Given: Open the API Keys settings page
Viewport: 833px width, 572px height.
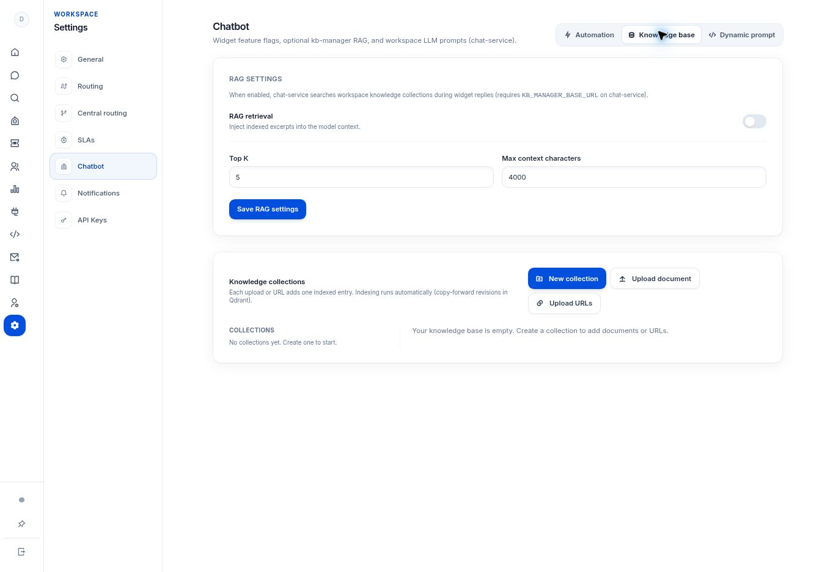Looking at the screenshot, I should (103, 220).
